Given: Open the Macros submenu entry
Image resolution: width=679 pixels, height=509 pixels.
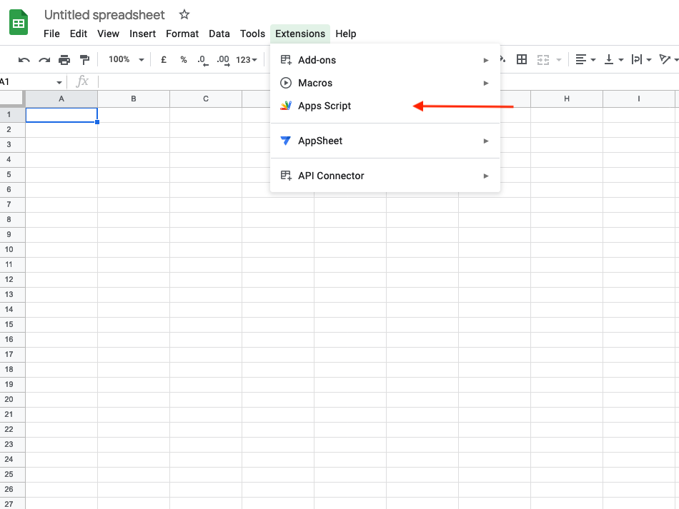Looking at the screenshot, I should pos(385,83).
